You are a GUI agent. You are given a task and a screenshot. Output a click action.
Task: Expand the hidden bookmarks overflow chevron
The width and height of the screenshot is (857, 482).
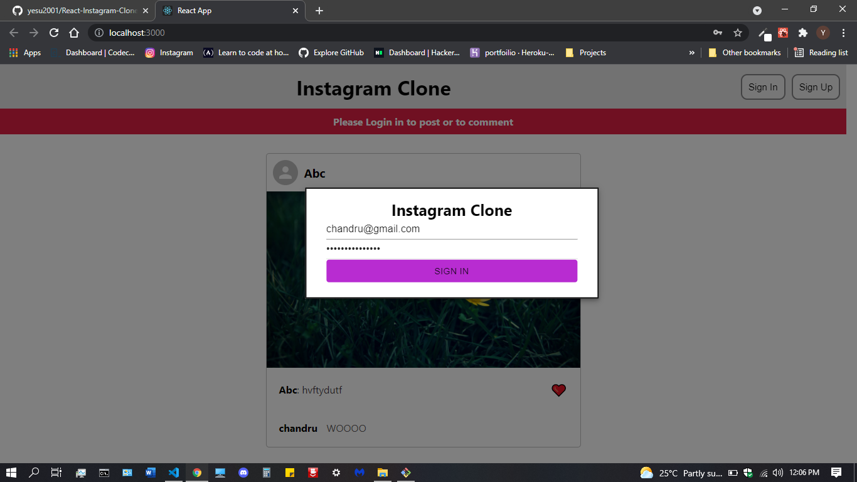click(x=692, y=53)
